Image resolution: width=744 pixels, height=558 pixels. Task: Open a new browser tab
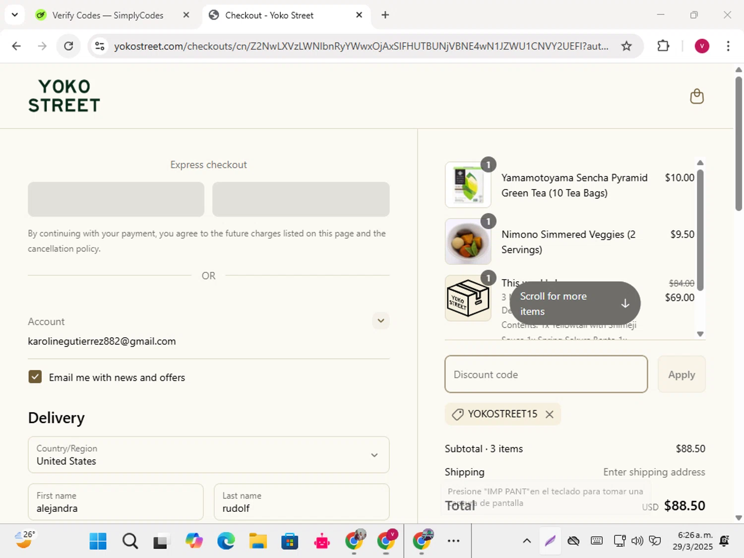click(385, 15)
